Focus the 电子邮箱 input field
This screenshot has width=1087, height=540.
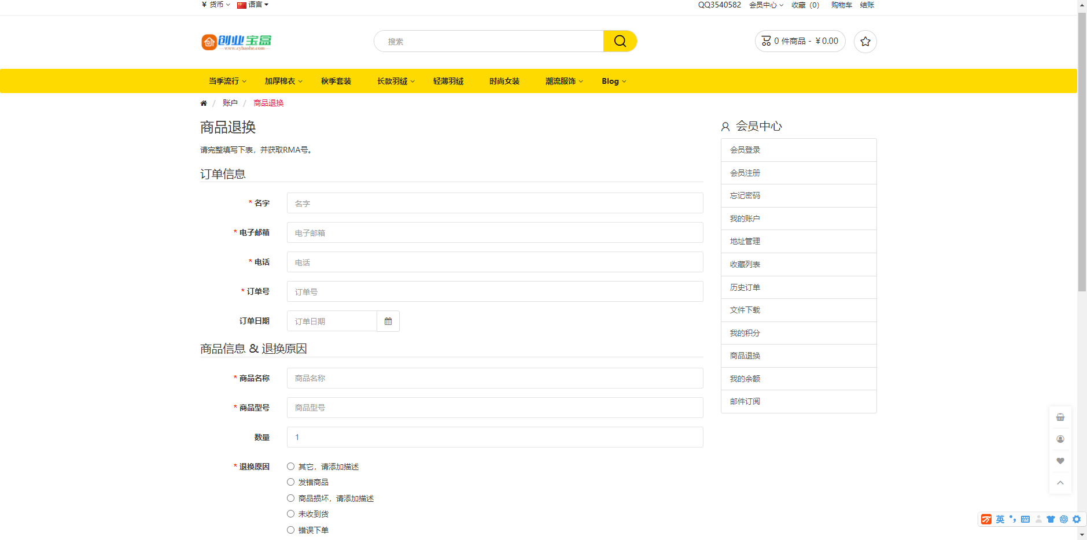(495, 232)
